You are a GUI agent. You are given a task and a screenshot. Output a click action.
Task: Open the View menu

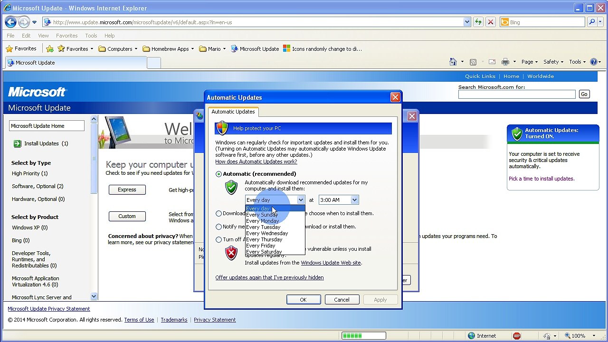43,36
